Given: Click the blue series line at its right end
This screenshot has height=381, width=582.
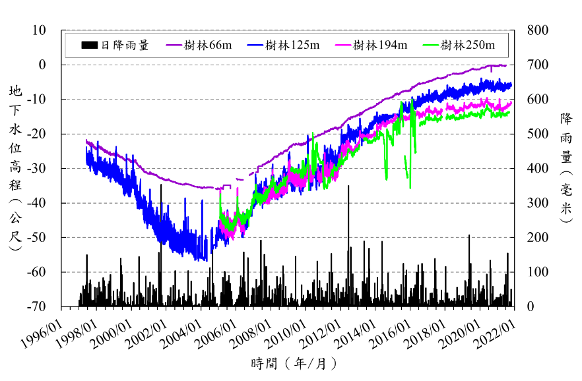Looking at the screenshot, I should coord(510,84).
